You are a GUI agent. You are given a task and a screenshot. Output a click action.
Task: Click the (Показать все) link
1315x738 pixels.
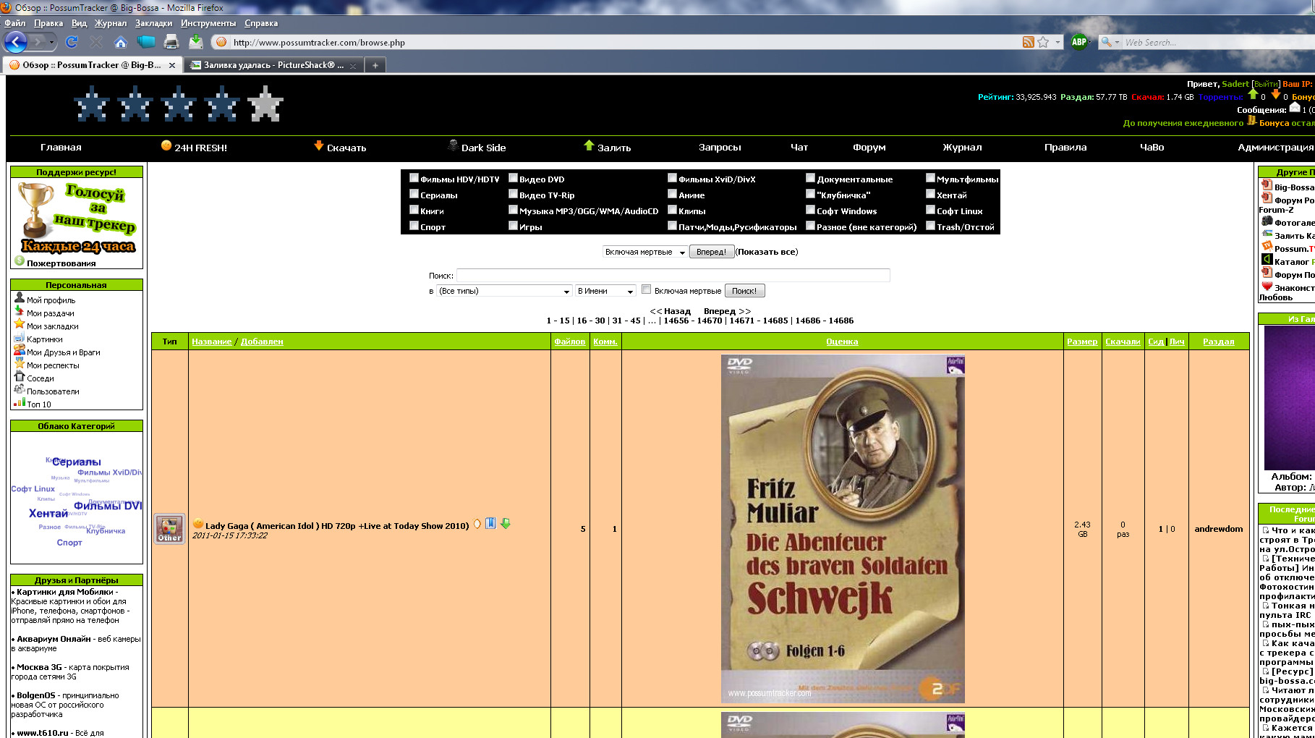pos(767,252)
